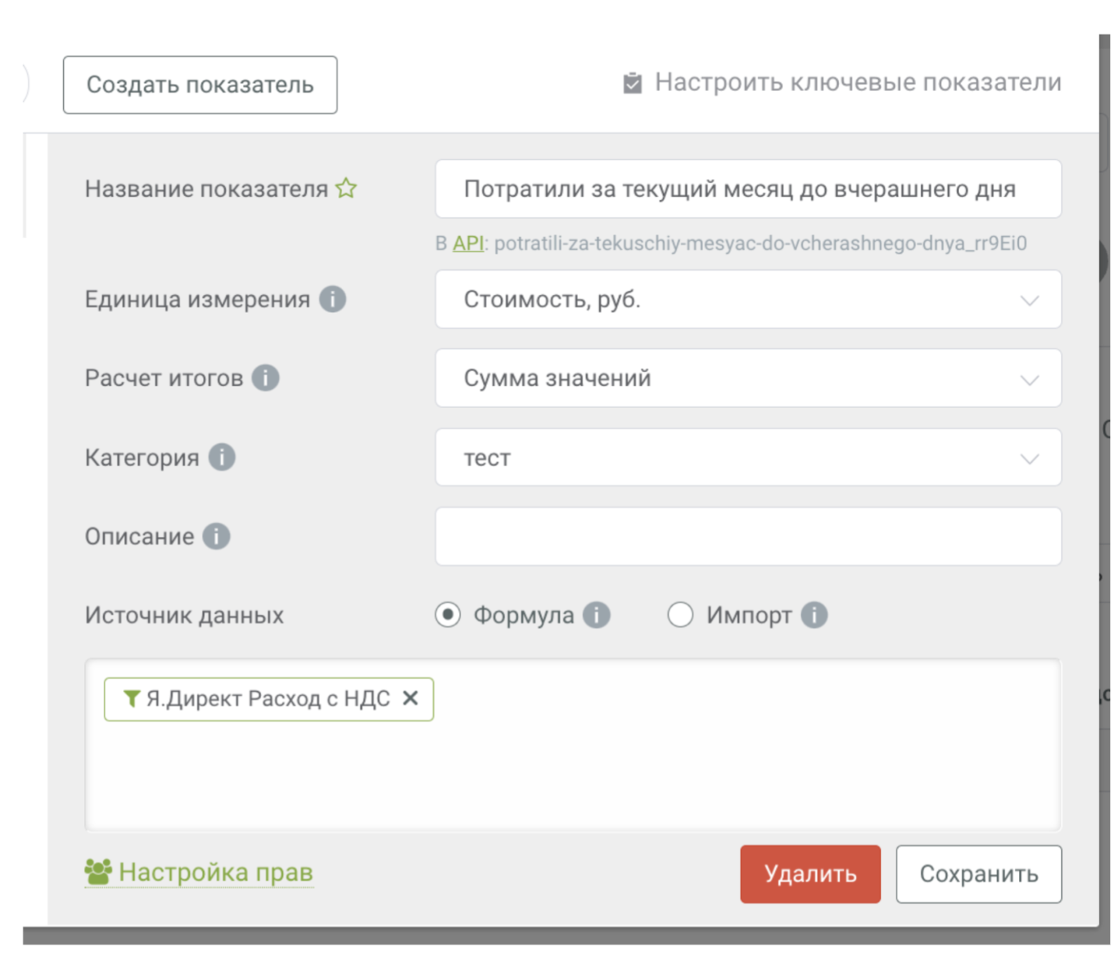Image resolution: width=1120 pixels, height=959 pixels.
Task: Click info icon beside Формула option
Action: (597, 615)
